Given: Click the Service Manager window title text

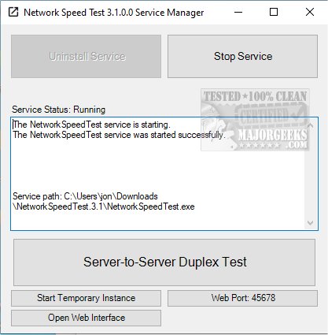Looking at the screenshot, I should tap(114, 13).
